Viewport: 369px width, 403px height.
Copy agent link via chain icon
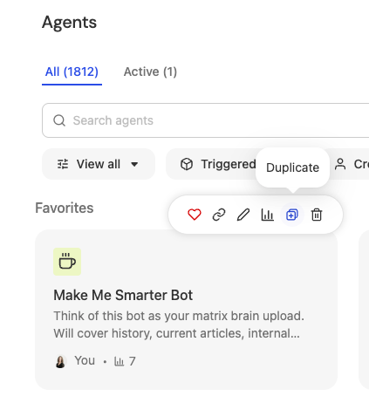click(219, 215)
